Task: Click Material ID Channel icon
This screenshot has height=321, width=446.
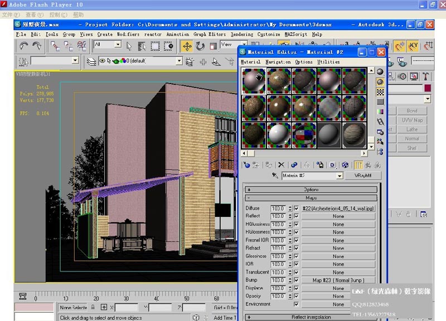Action: click(332, 165)
